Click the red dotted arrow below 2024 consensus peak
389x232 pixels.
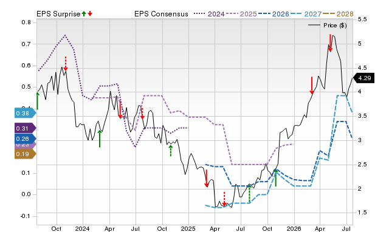(x=66, y=63)
